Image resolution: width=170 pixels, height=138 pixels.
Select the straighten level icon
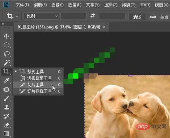pos(153,16)
